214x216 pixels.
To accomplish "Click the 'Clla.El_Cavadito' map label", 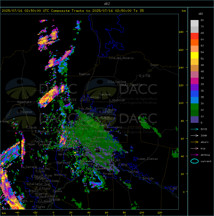I will point(130,85).
